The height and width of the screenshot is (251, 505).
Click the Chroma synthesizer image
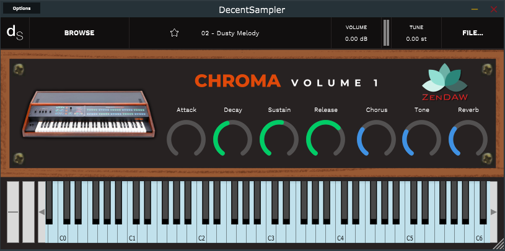click(88, 114)
